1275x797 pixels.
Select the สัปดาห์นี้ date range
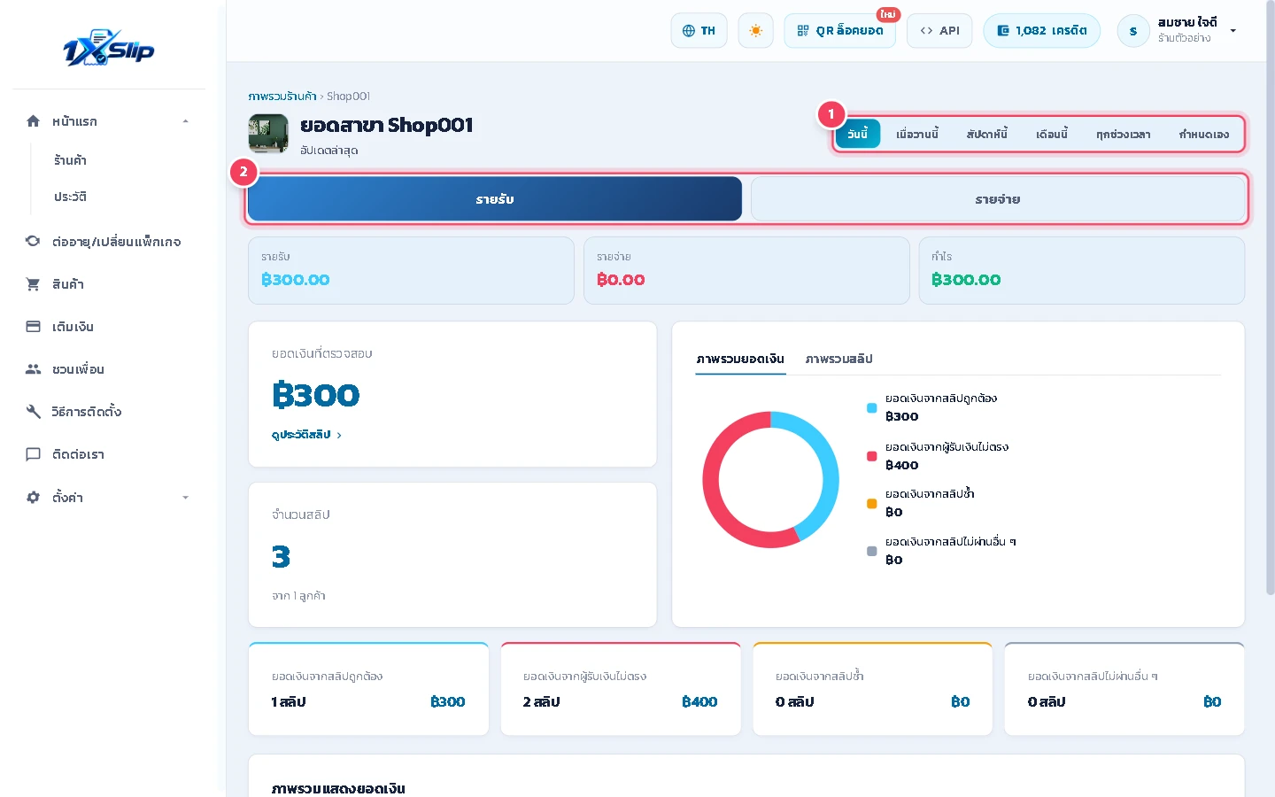987,135
